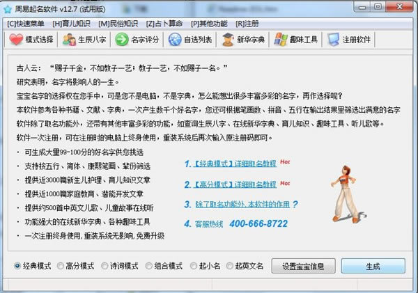418x293 pixels.
Task: Click the 提供近1000篇家庭教育 bullet line
Action: (x=84, y=194)
